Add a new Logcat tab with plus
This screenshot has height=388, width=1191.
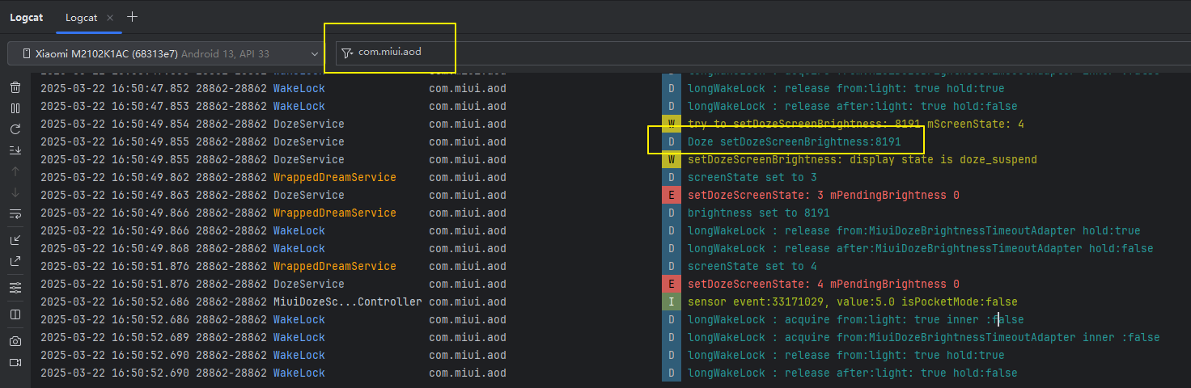click(133, 17)
